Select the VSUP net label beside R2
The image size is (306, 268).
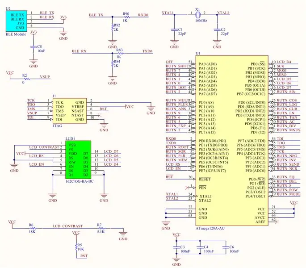click(x=45, y=77)
